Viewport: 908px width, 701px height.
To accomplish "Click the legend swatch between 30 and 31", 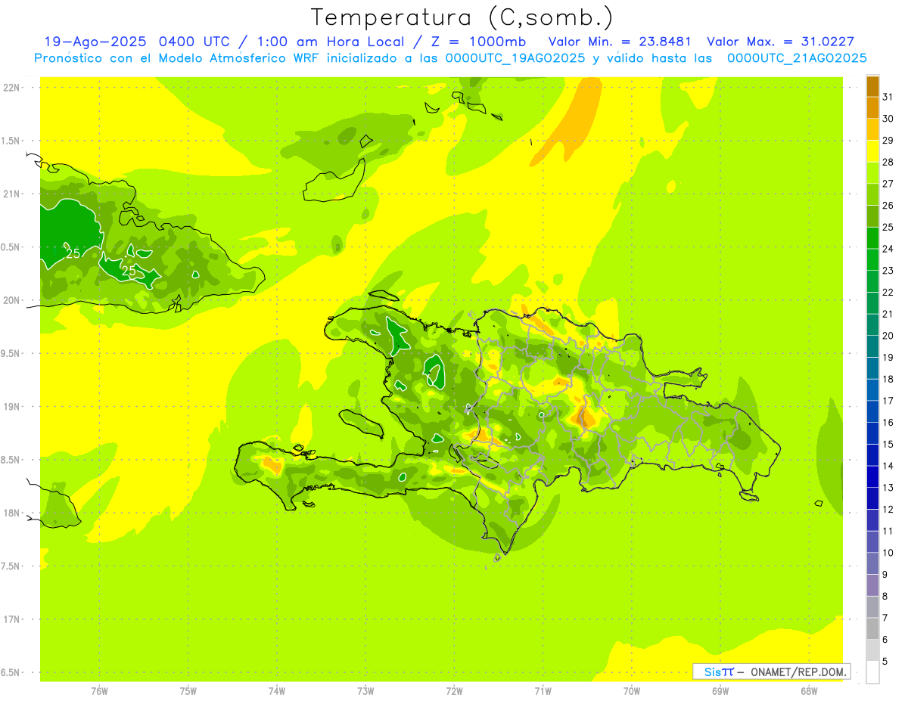I will click(872, 107).
